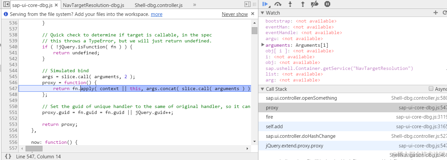This screenshot has width=447, height=160.
Task: Set a breakpoint on line 551
Action: click(x=13, y=112)
